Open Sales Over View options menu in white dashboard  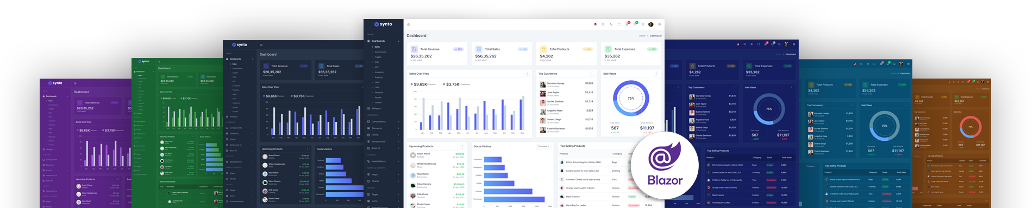tap(527, 74)
